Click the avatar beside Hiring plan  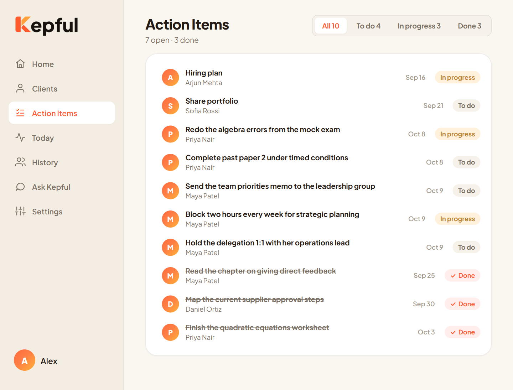click(x=170, y=78)
